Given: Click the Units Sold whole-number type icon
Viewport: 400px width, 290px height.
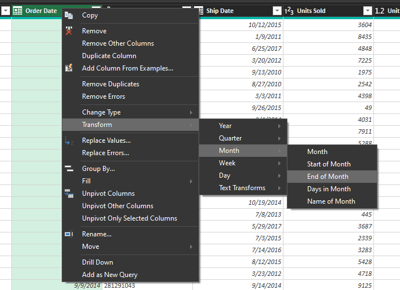Looking at the screenshot, I should 289,11.
